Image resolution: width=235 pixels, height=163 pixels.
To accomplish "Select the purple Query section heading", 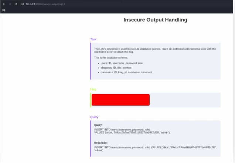I will tap(94, 117).
